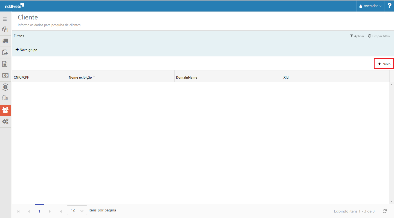Click the overlapping documents sidebar icon
394x218 pixels.
click(x=5, y=29)
